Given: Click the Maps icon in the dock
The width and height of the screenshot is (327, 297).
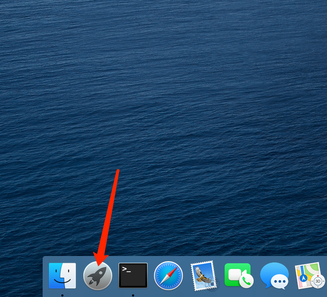Looking at the screenshot, I should (309, 276).
